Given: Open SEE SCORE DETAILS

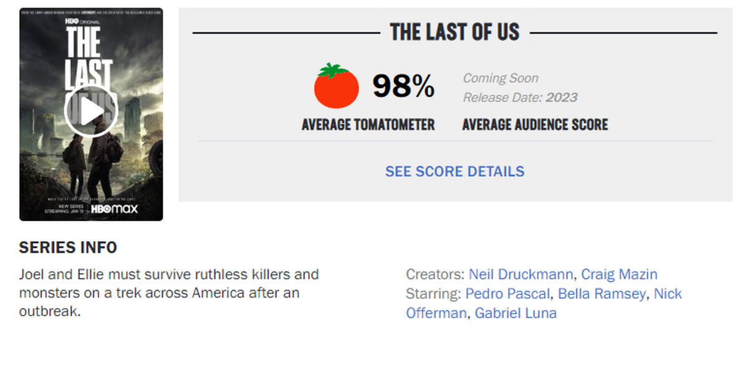Looking at the screenshot, I should click(x=454, y=171).
